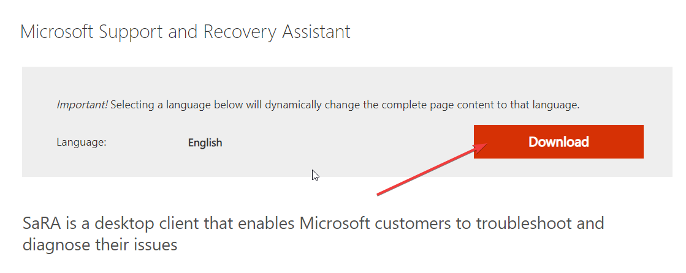
Task: Click the phrase 'diagnose their issues'
Action: tap(100, 245)
